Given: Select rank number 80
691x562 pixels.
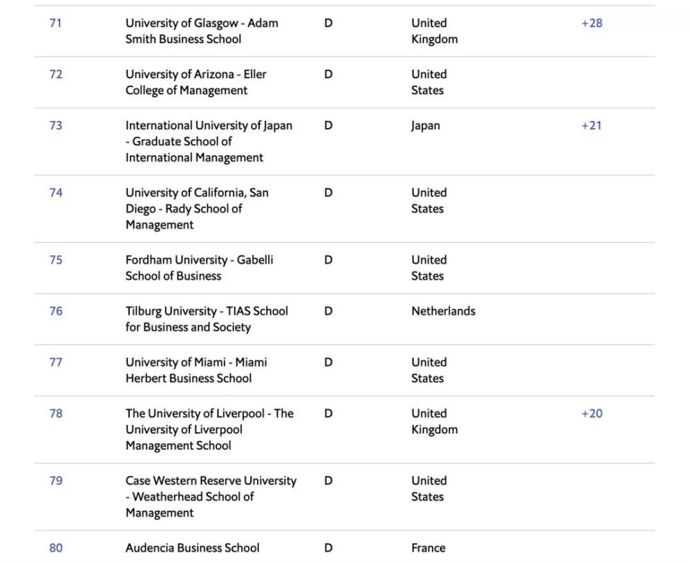Looking at the screenshot, I should [55, 547].
